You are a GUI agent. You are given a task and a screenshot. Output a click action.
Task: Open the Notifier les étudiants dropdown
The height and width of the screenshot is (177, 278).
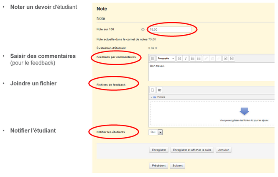160,132
